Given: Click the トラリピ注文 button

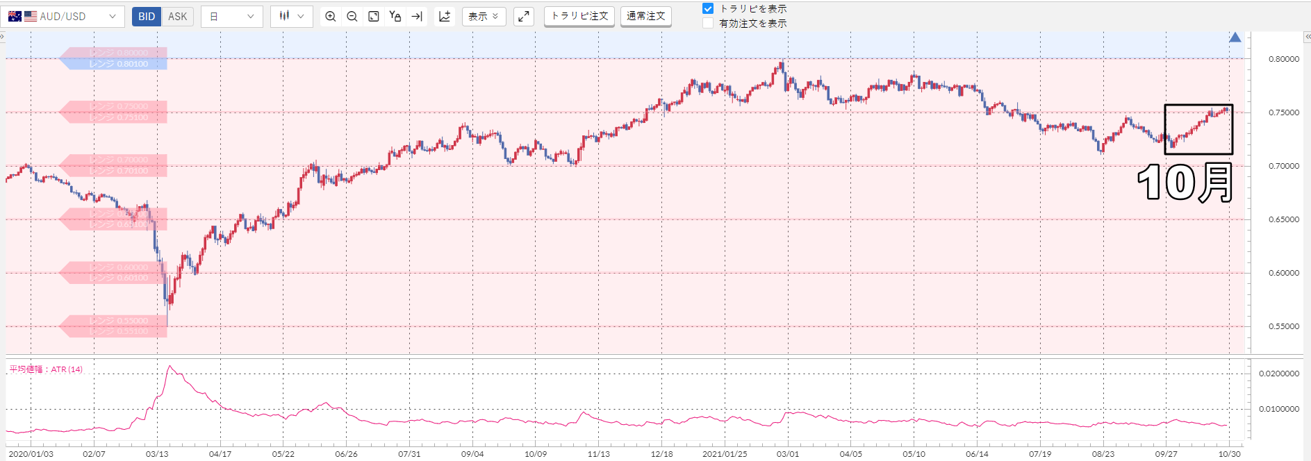Looking at the screenshot, I should pyautogui.click(x=579, y=16).
